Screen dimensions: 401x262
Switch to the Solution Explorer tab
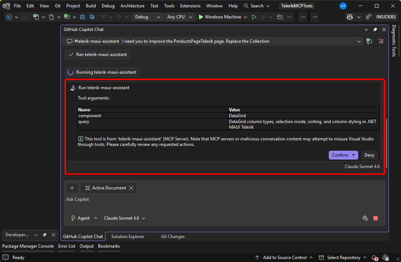(x=128, y=237)
